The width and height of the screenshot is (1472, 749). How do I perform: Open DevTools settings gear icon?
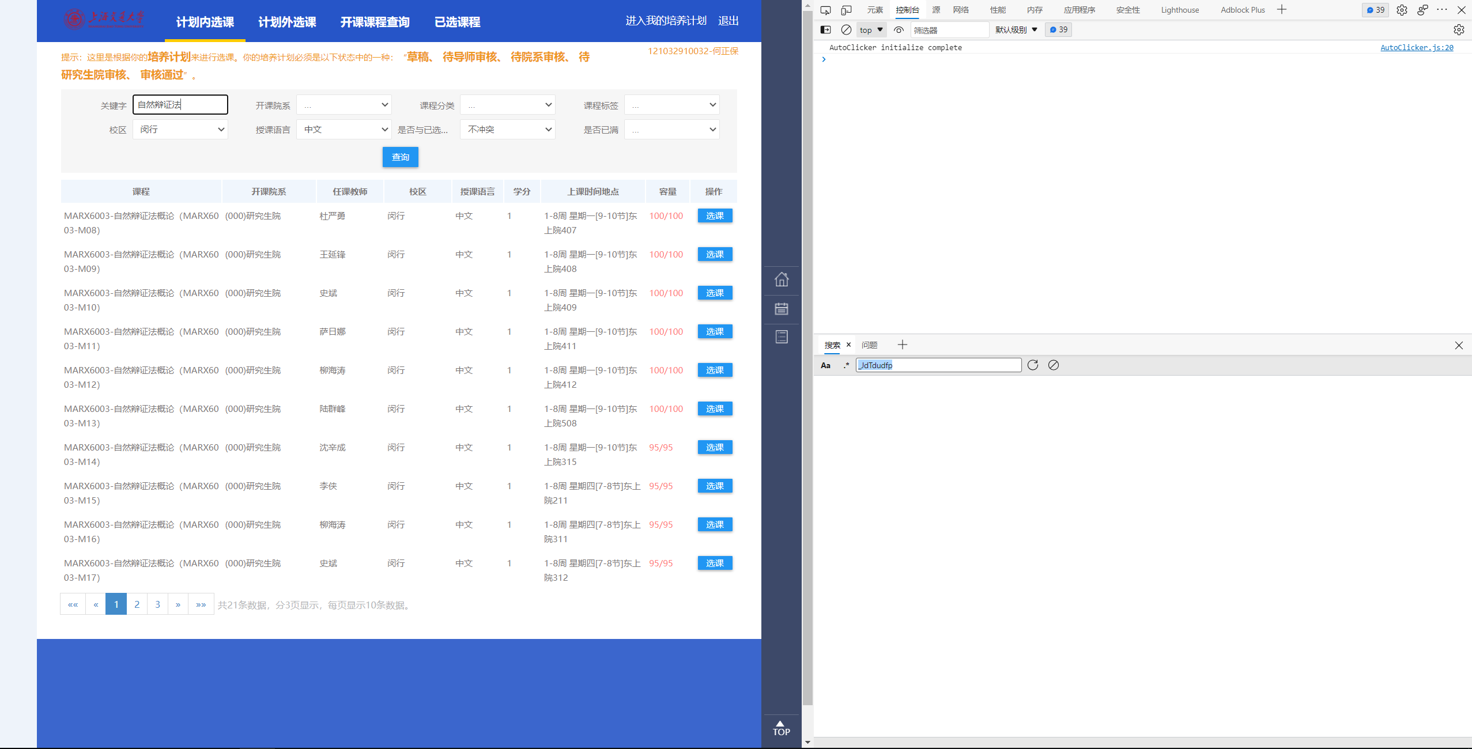coord(1402,10)
